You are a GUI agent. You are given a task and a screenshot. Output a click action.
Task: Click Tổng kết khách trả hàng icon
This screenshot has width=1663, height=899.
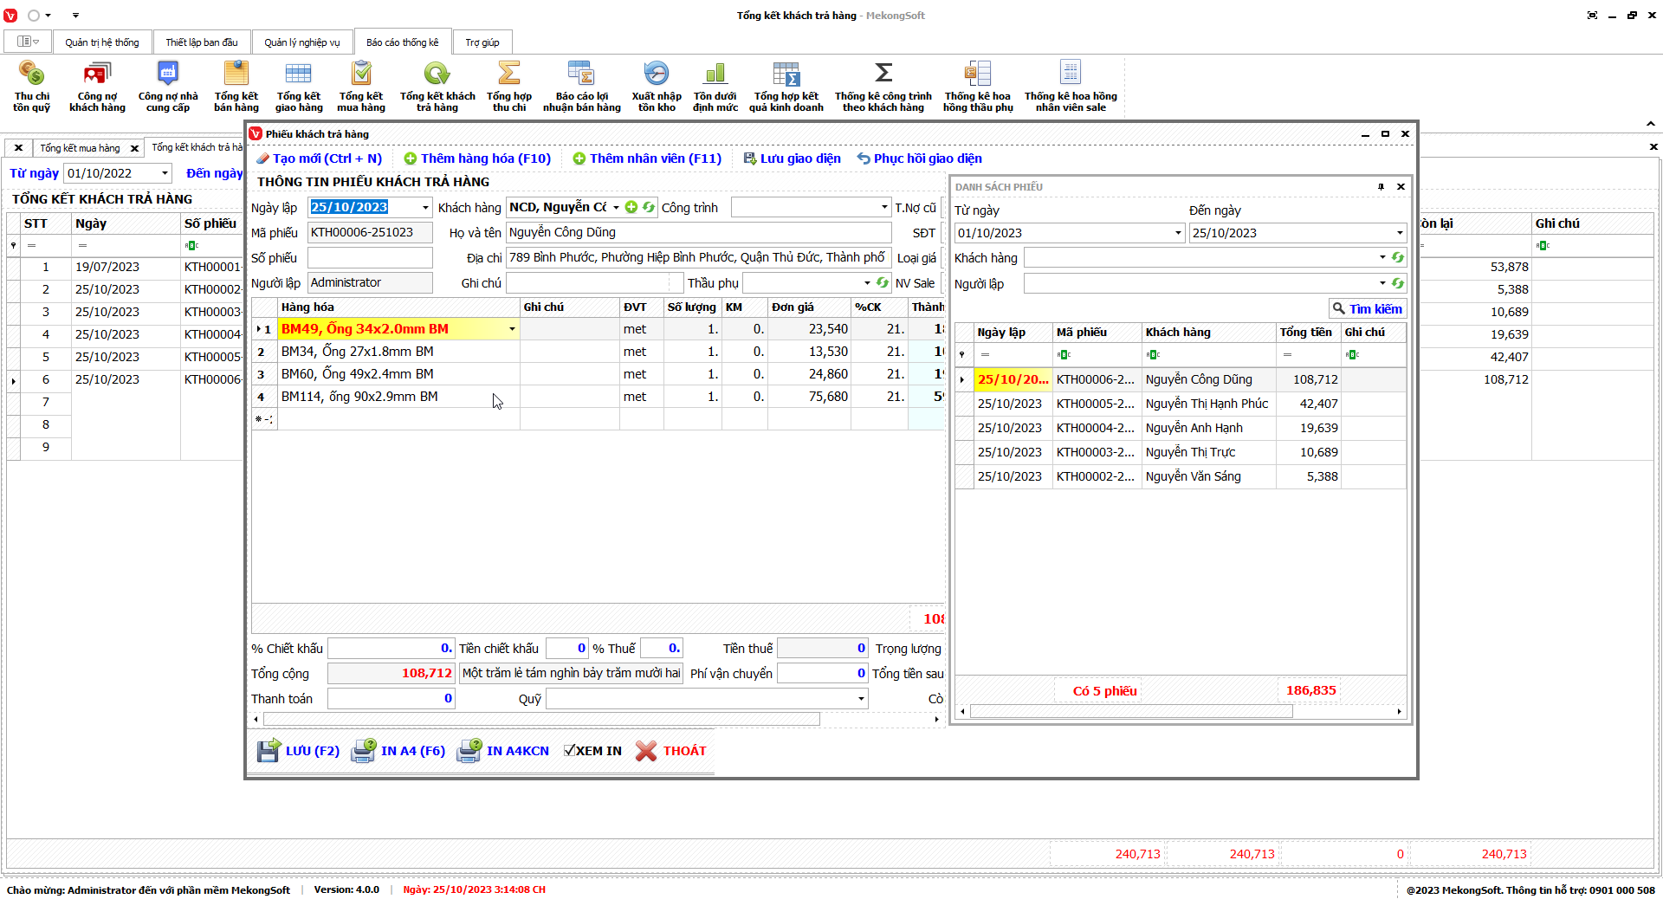(437, 74)
